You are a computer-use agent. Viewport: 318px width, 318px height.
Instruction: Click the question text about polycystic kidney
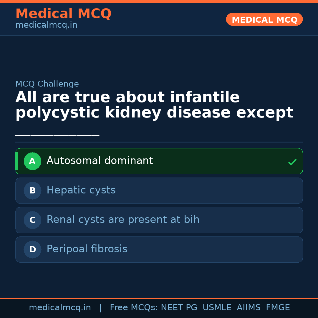pos(154,105)
